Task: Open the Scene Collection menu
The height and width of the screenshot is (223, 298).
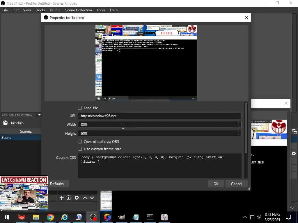Action: tap(79, 10)
